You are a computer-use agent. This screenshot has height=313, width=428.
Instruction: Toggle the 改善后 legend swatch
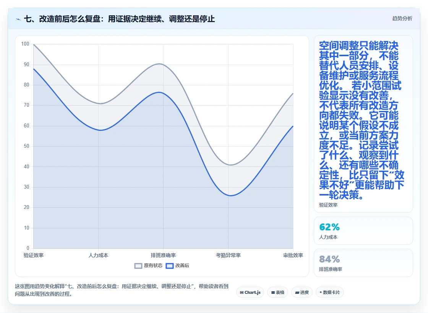[170, 266]
